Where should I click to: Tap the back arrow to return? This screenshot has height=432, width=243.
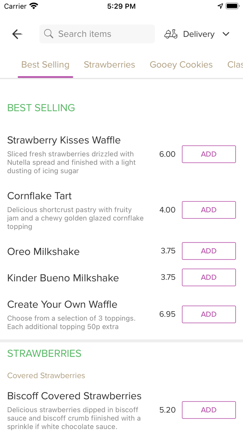click(17, 34)
